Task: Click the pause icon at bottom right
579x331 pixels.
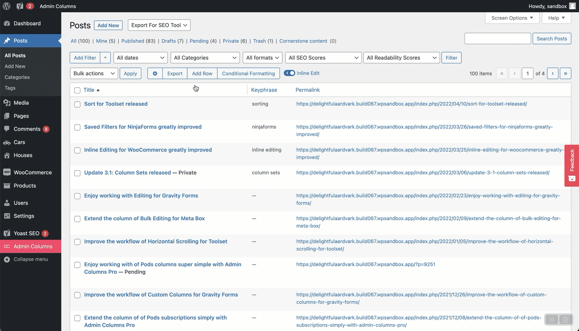Action: click(552, 320)
